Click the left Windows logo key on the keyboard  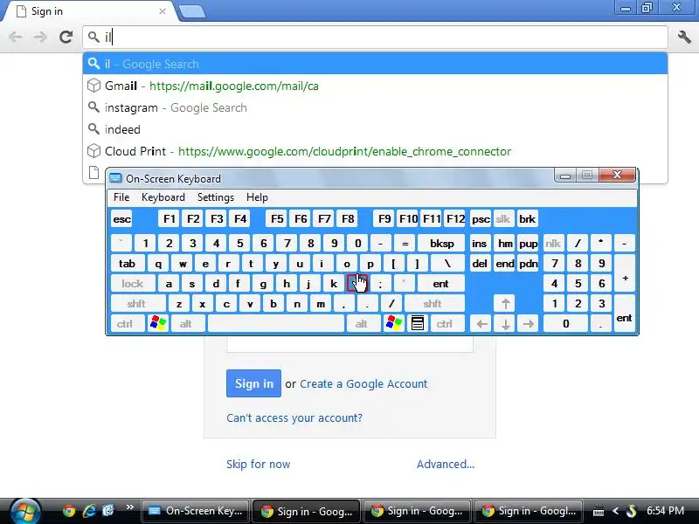pos(158,324)
